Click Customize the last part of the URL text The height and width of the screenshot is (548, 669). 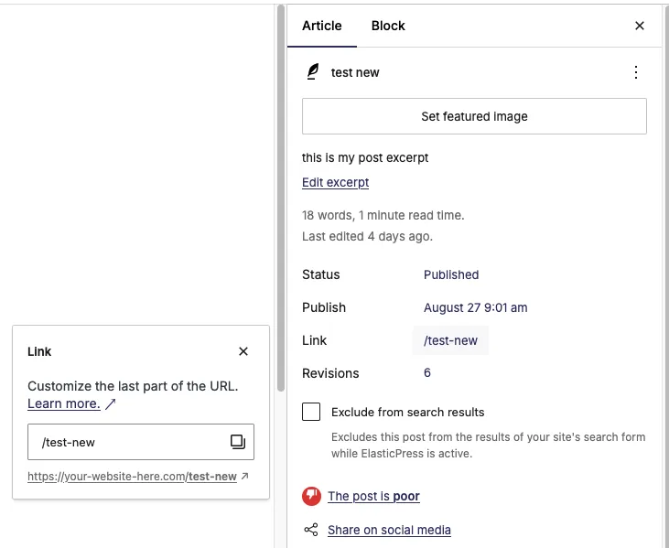point(133,386)
